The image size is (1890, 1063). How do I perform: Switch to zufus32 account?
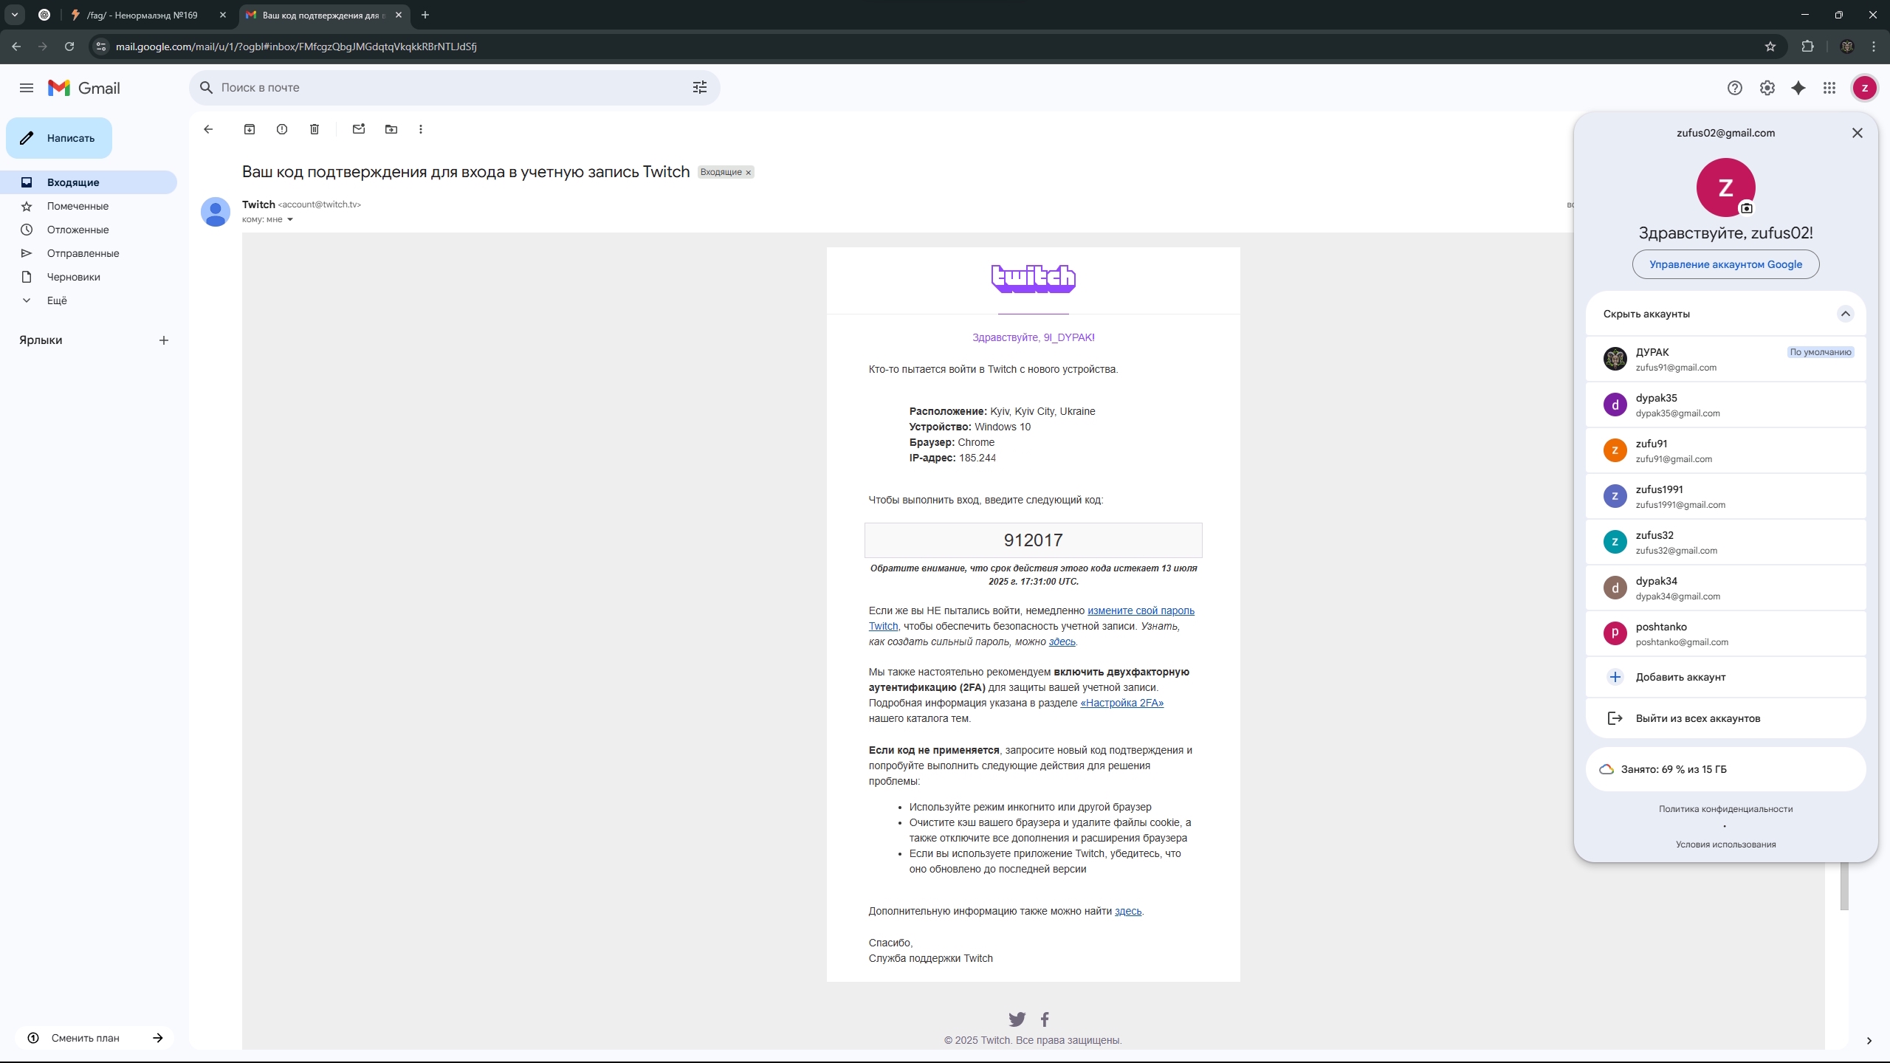[1726, 542]
